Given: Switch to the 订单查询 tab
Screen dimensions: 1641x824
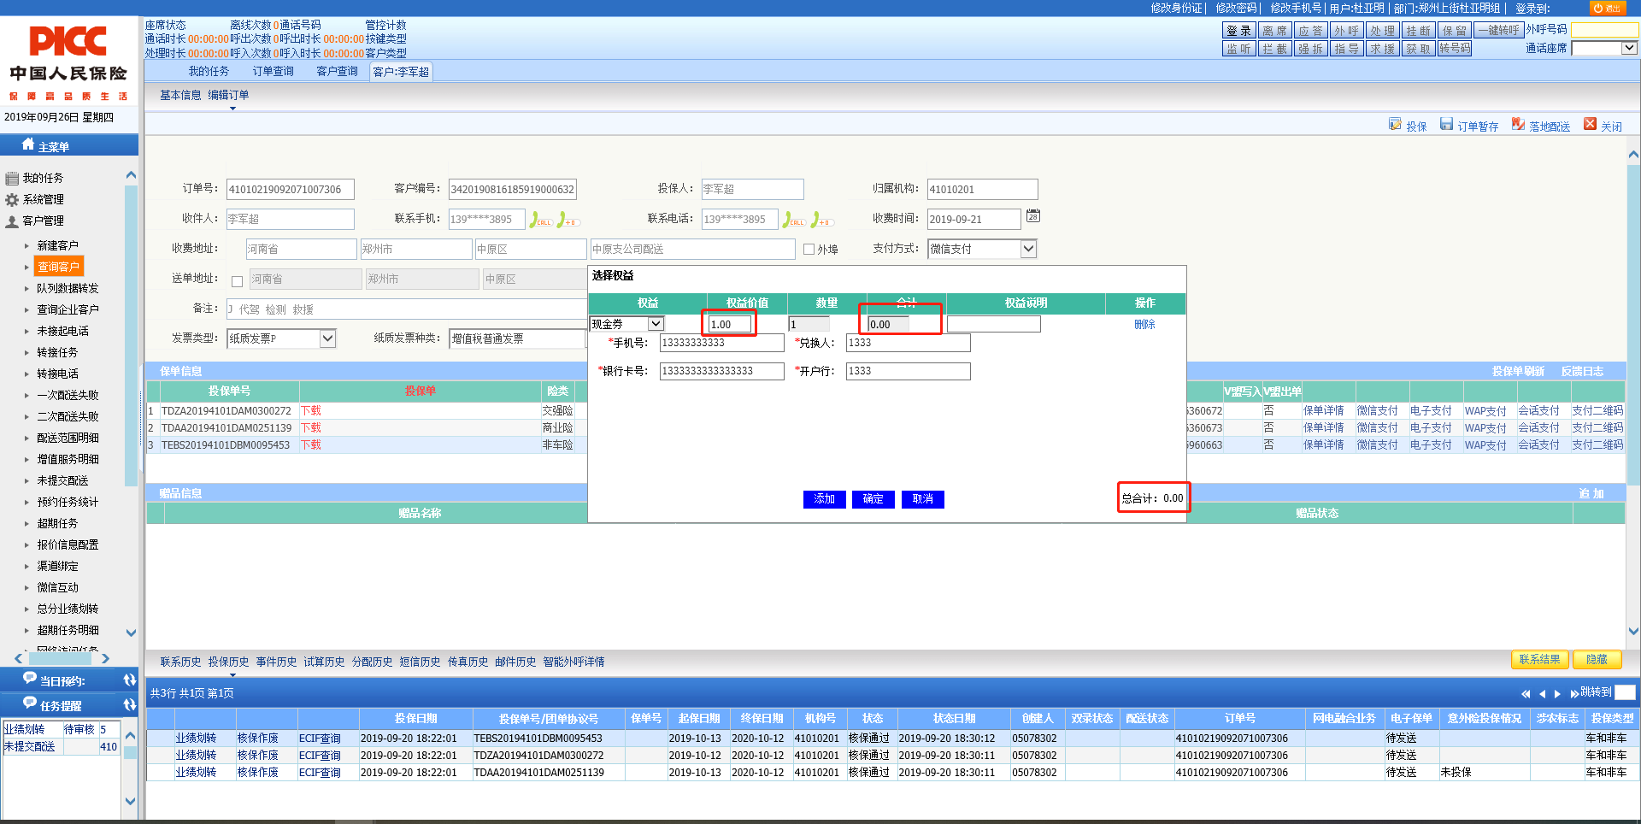Looking at the screenshot, I should 273,72.
